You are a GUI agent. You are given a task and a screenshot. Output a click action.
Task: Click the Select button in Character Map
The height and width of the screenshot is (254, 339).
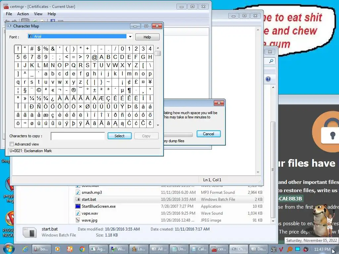120,136
